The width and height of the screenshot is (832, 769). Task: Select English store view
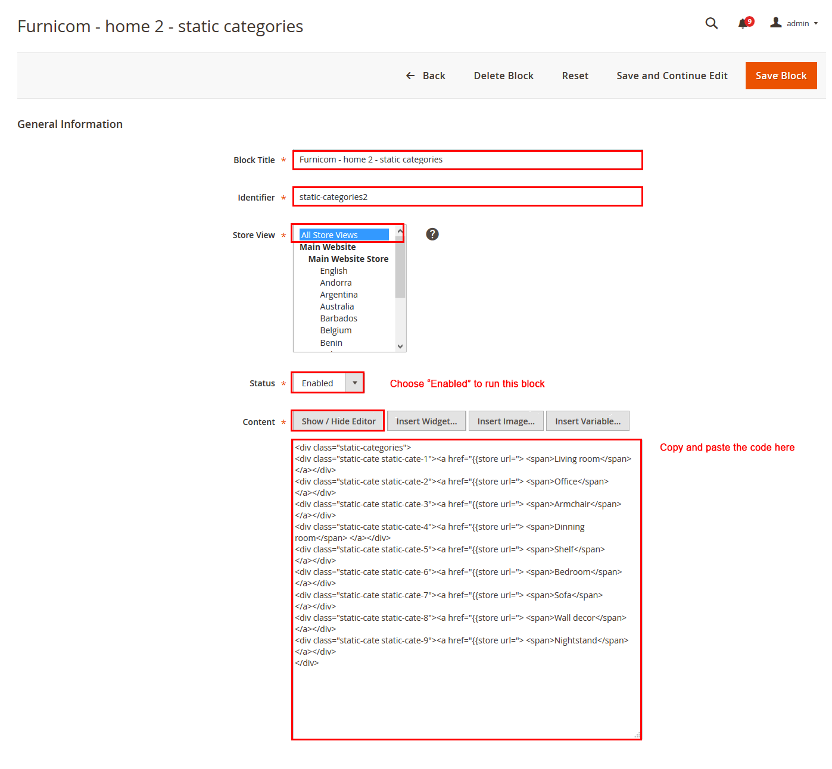point(334,271)
